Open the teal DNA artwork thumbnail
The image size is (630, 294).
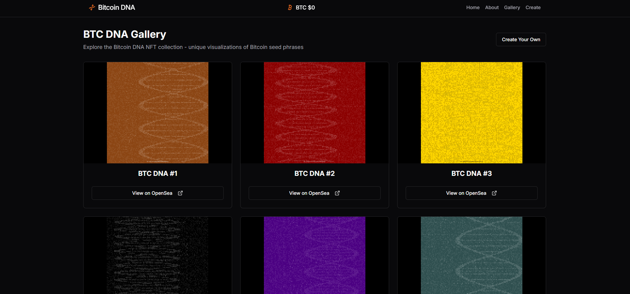(472, 255)
